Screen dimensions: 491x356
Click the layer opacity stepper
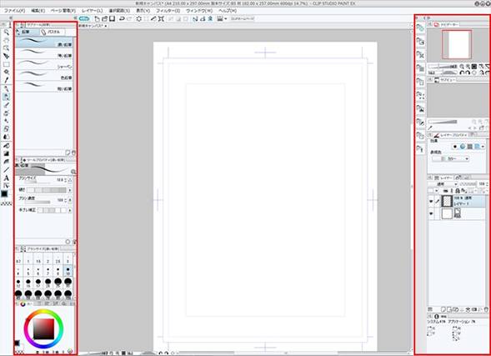(x=487, y=183)
